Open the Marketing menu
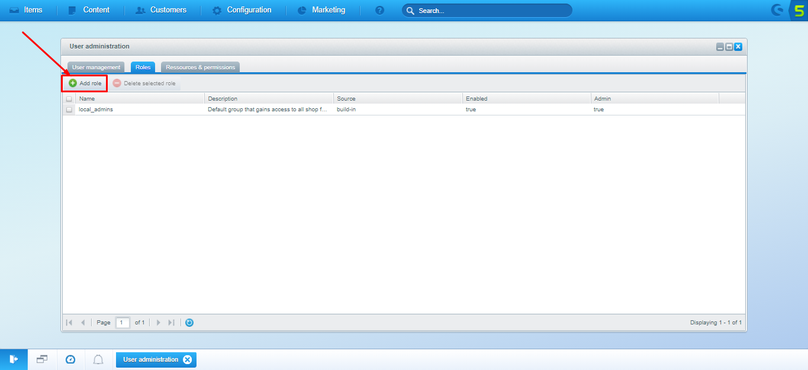This screenshot has height=370, width=808. [321, 10]
